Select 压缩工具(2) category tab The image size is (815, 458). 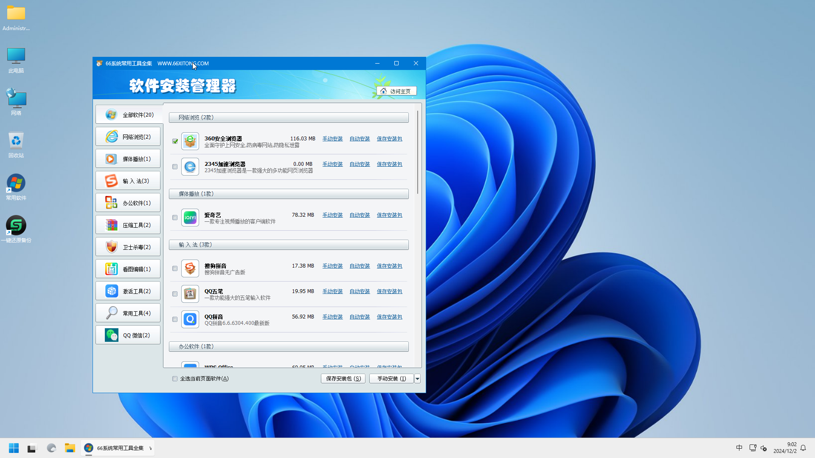[128, 225]
